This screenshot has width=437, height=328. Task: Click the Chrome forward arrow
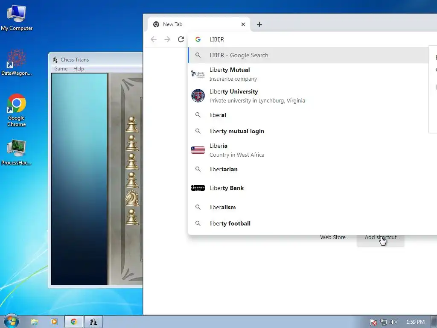pos(167,39)
